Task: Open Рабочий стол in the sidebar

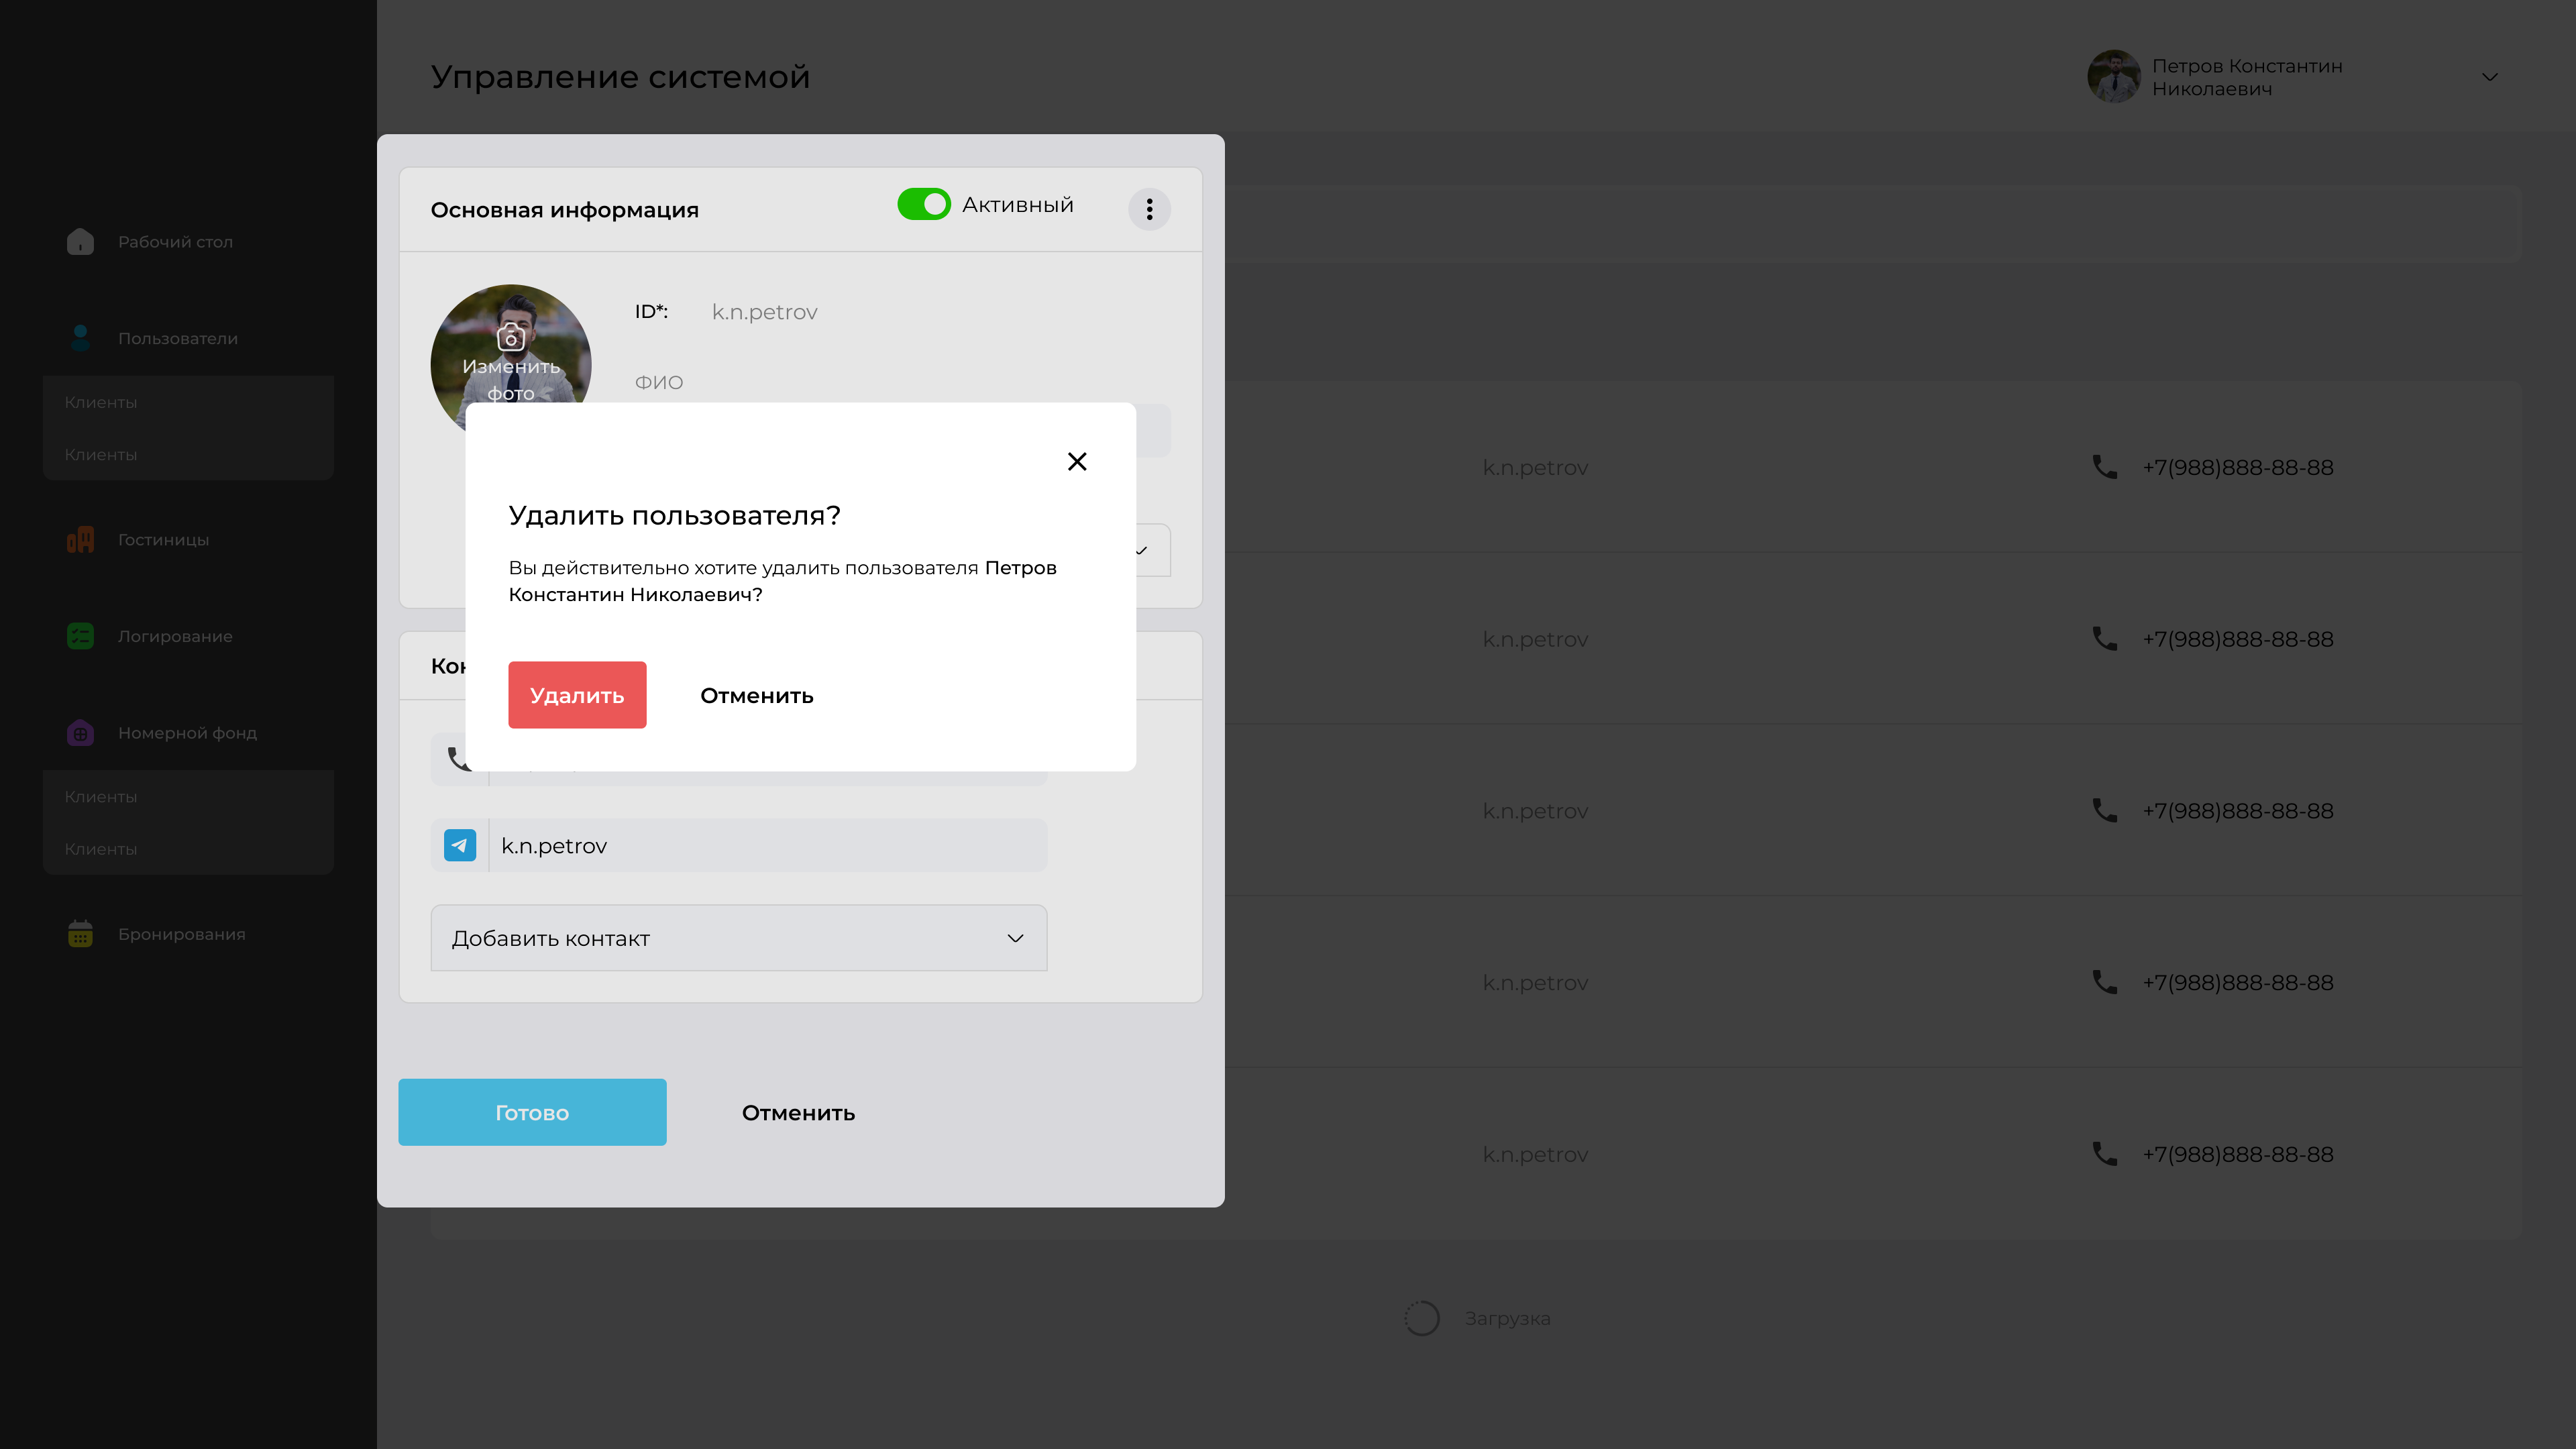Action: coord(175,242)
